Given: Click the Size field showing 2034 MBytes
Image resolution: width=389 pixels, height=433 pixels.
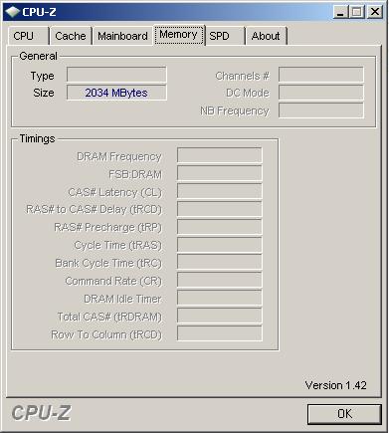Looking at the screenshot, I should click(116, 93).
